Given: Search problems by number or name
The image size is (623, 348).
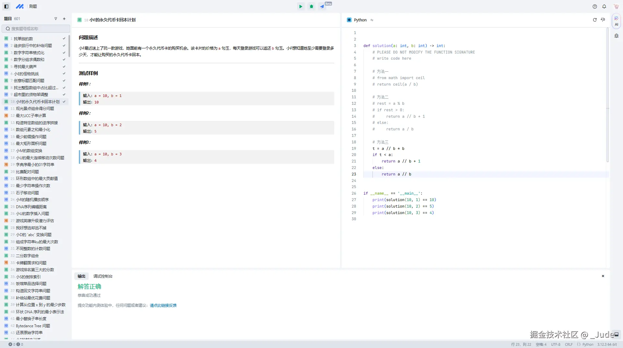Looking at the screenshot, I should point(36,29).
